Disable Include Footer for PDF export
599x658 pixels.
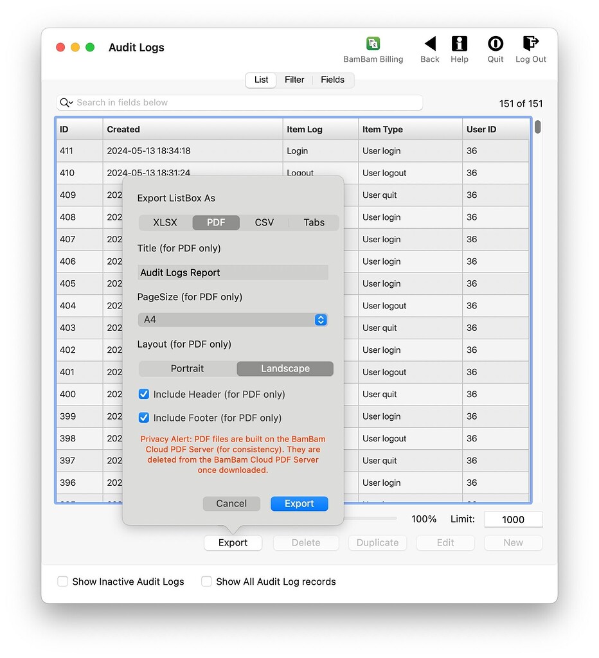[x=144, y=416]
